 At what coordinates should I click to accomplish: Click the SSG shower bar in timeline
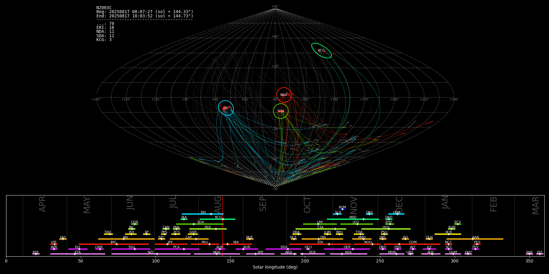pos(131,249)
